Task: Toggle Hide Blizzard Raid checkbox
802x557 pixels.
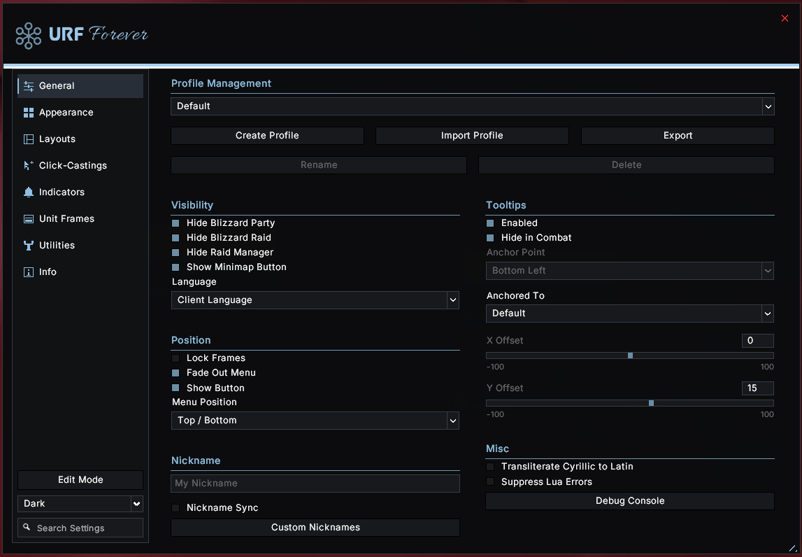Action: coord(176,238)
